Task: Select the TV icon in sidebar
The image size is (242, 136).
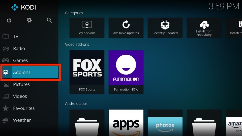Action: 6,36
